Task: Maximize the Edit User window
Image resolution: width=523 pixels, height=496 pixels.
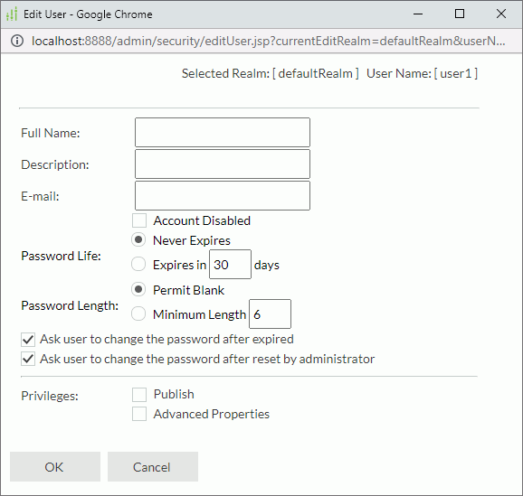Action: click(460, 14)
